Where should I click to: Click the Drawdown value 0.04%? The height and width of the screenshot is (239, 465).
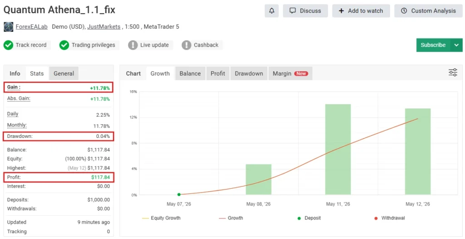103,136
